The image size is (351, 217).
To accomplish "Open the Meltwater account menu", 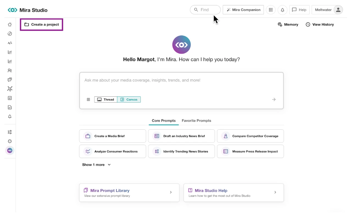I will pyautogui.click(x=327, y=10).
